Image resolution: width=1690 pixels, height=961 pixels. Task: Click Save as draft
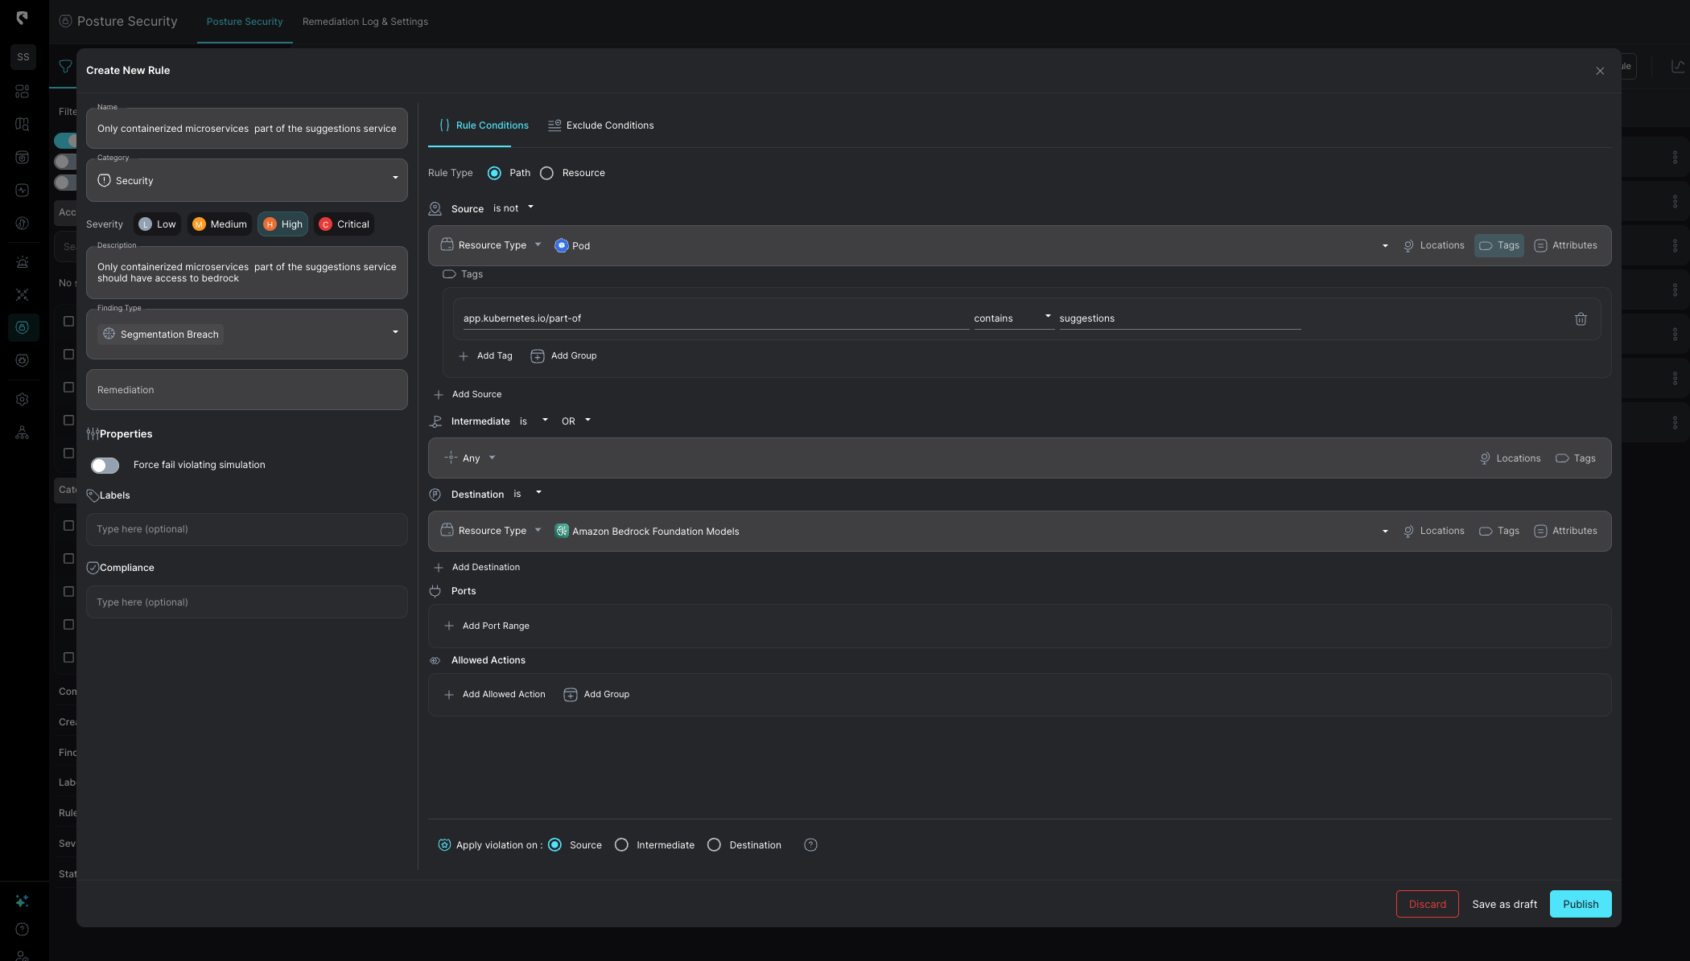(x=1504, y=904)
